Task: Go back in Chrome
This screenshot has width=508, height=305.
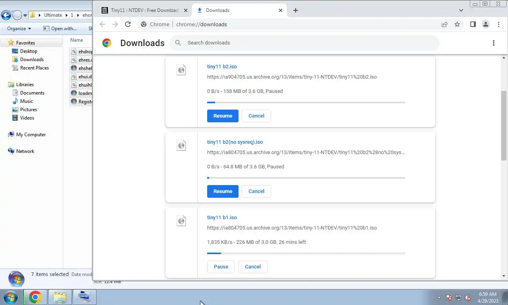Action: pyautogui.click(x=102, y=24)
